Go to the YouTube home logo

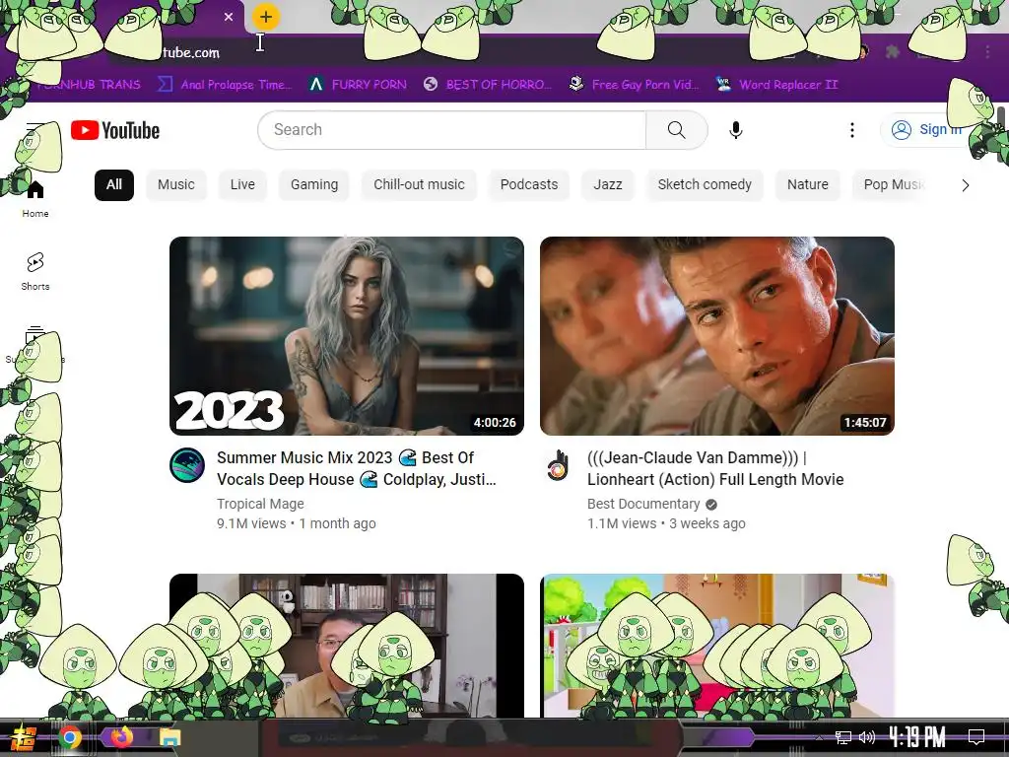click(115, 130)
